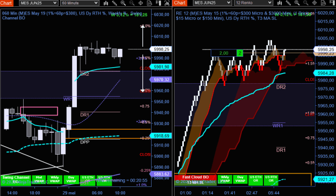Image resolution: width=336 pixels, height=196 pixels.
Task: Open indicators icon in 60 Minute chart toolbar
Action: (x=167, y=3)
